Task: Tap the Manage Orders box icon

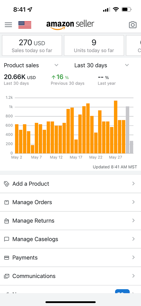Action: click(x=7, y=202)
